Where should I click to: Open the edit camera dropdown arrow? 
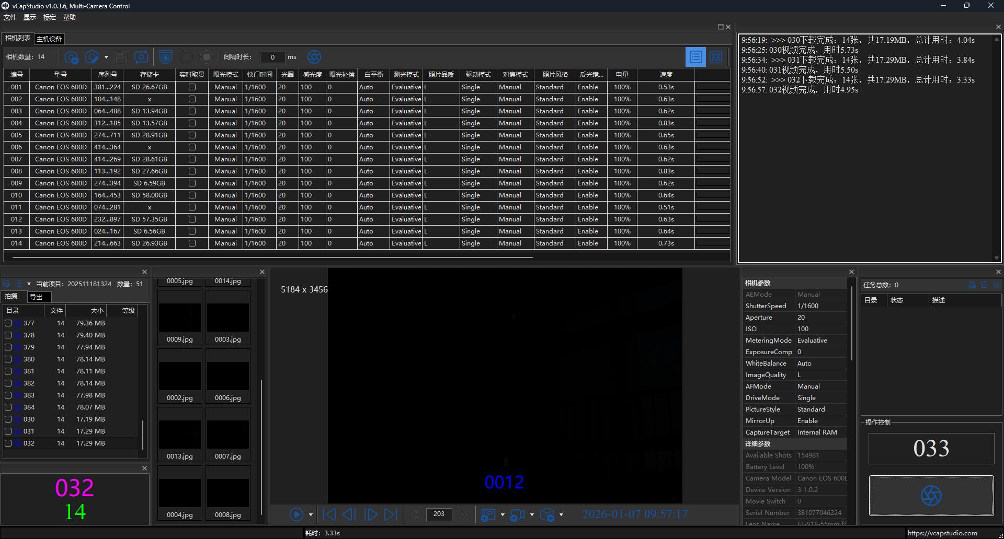[x=106, y=57]
